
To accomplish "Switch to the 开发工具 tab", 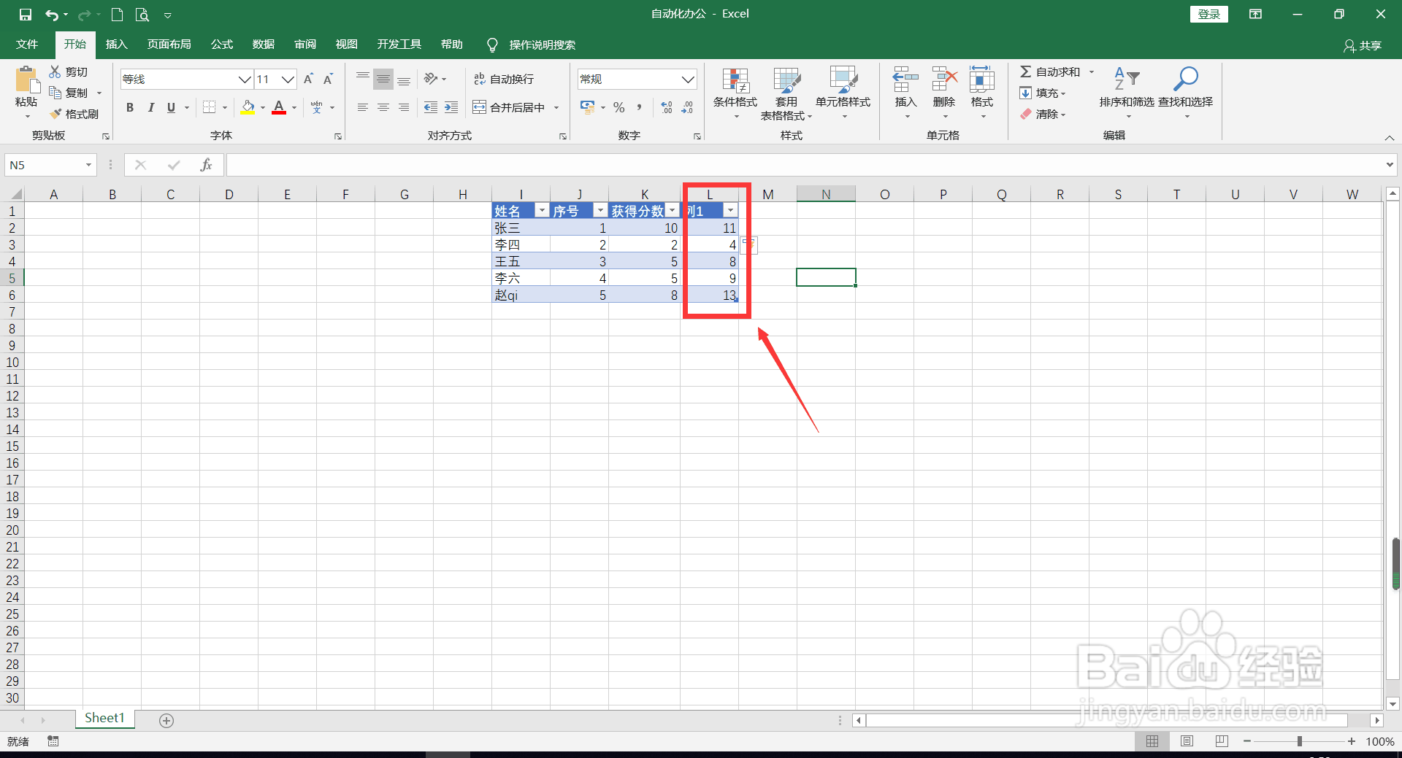I will click(399, 45).
